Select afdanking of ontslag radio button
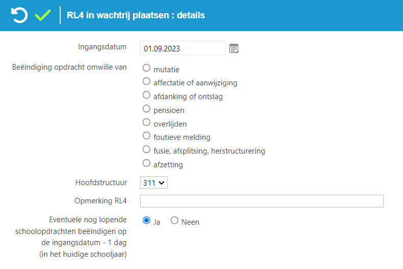403x269 pixels. [147, 95]
